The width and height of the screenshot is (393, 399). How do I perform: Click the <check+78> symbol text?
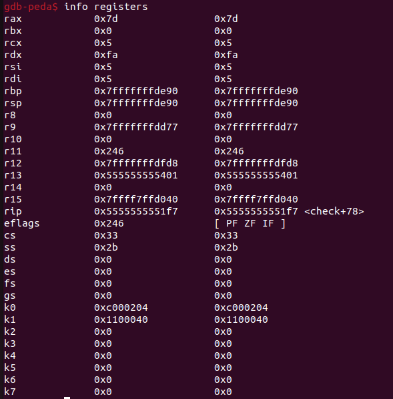(x=334, y=211)
